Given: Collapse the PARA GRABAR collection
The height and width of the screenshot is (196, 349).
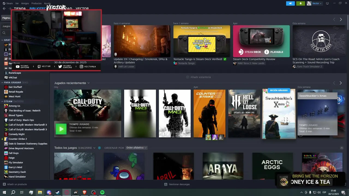Looking at the screenshot, I should [x=2, y=82].
